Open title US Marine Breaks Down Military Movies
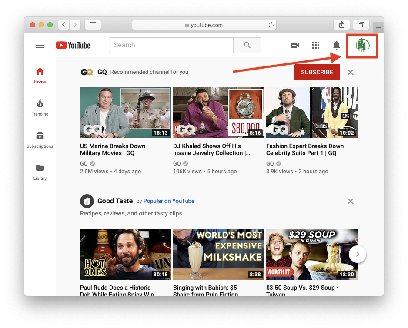The height and width of the screenshot is (328, 408). 113,149
